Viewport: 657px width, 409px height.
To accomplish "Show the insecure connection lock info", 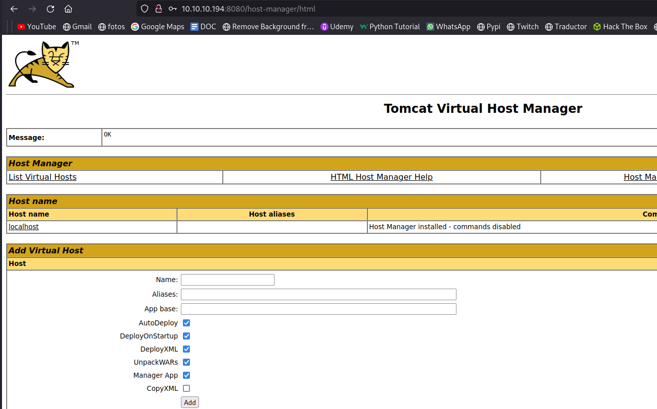I will [159, 9].
